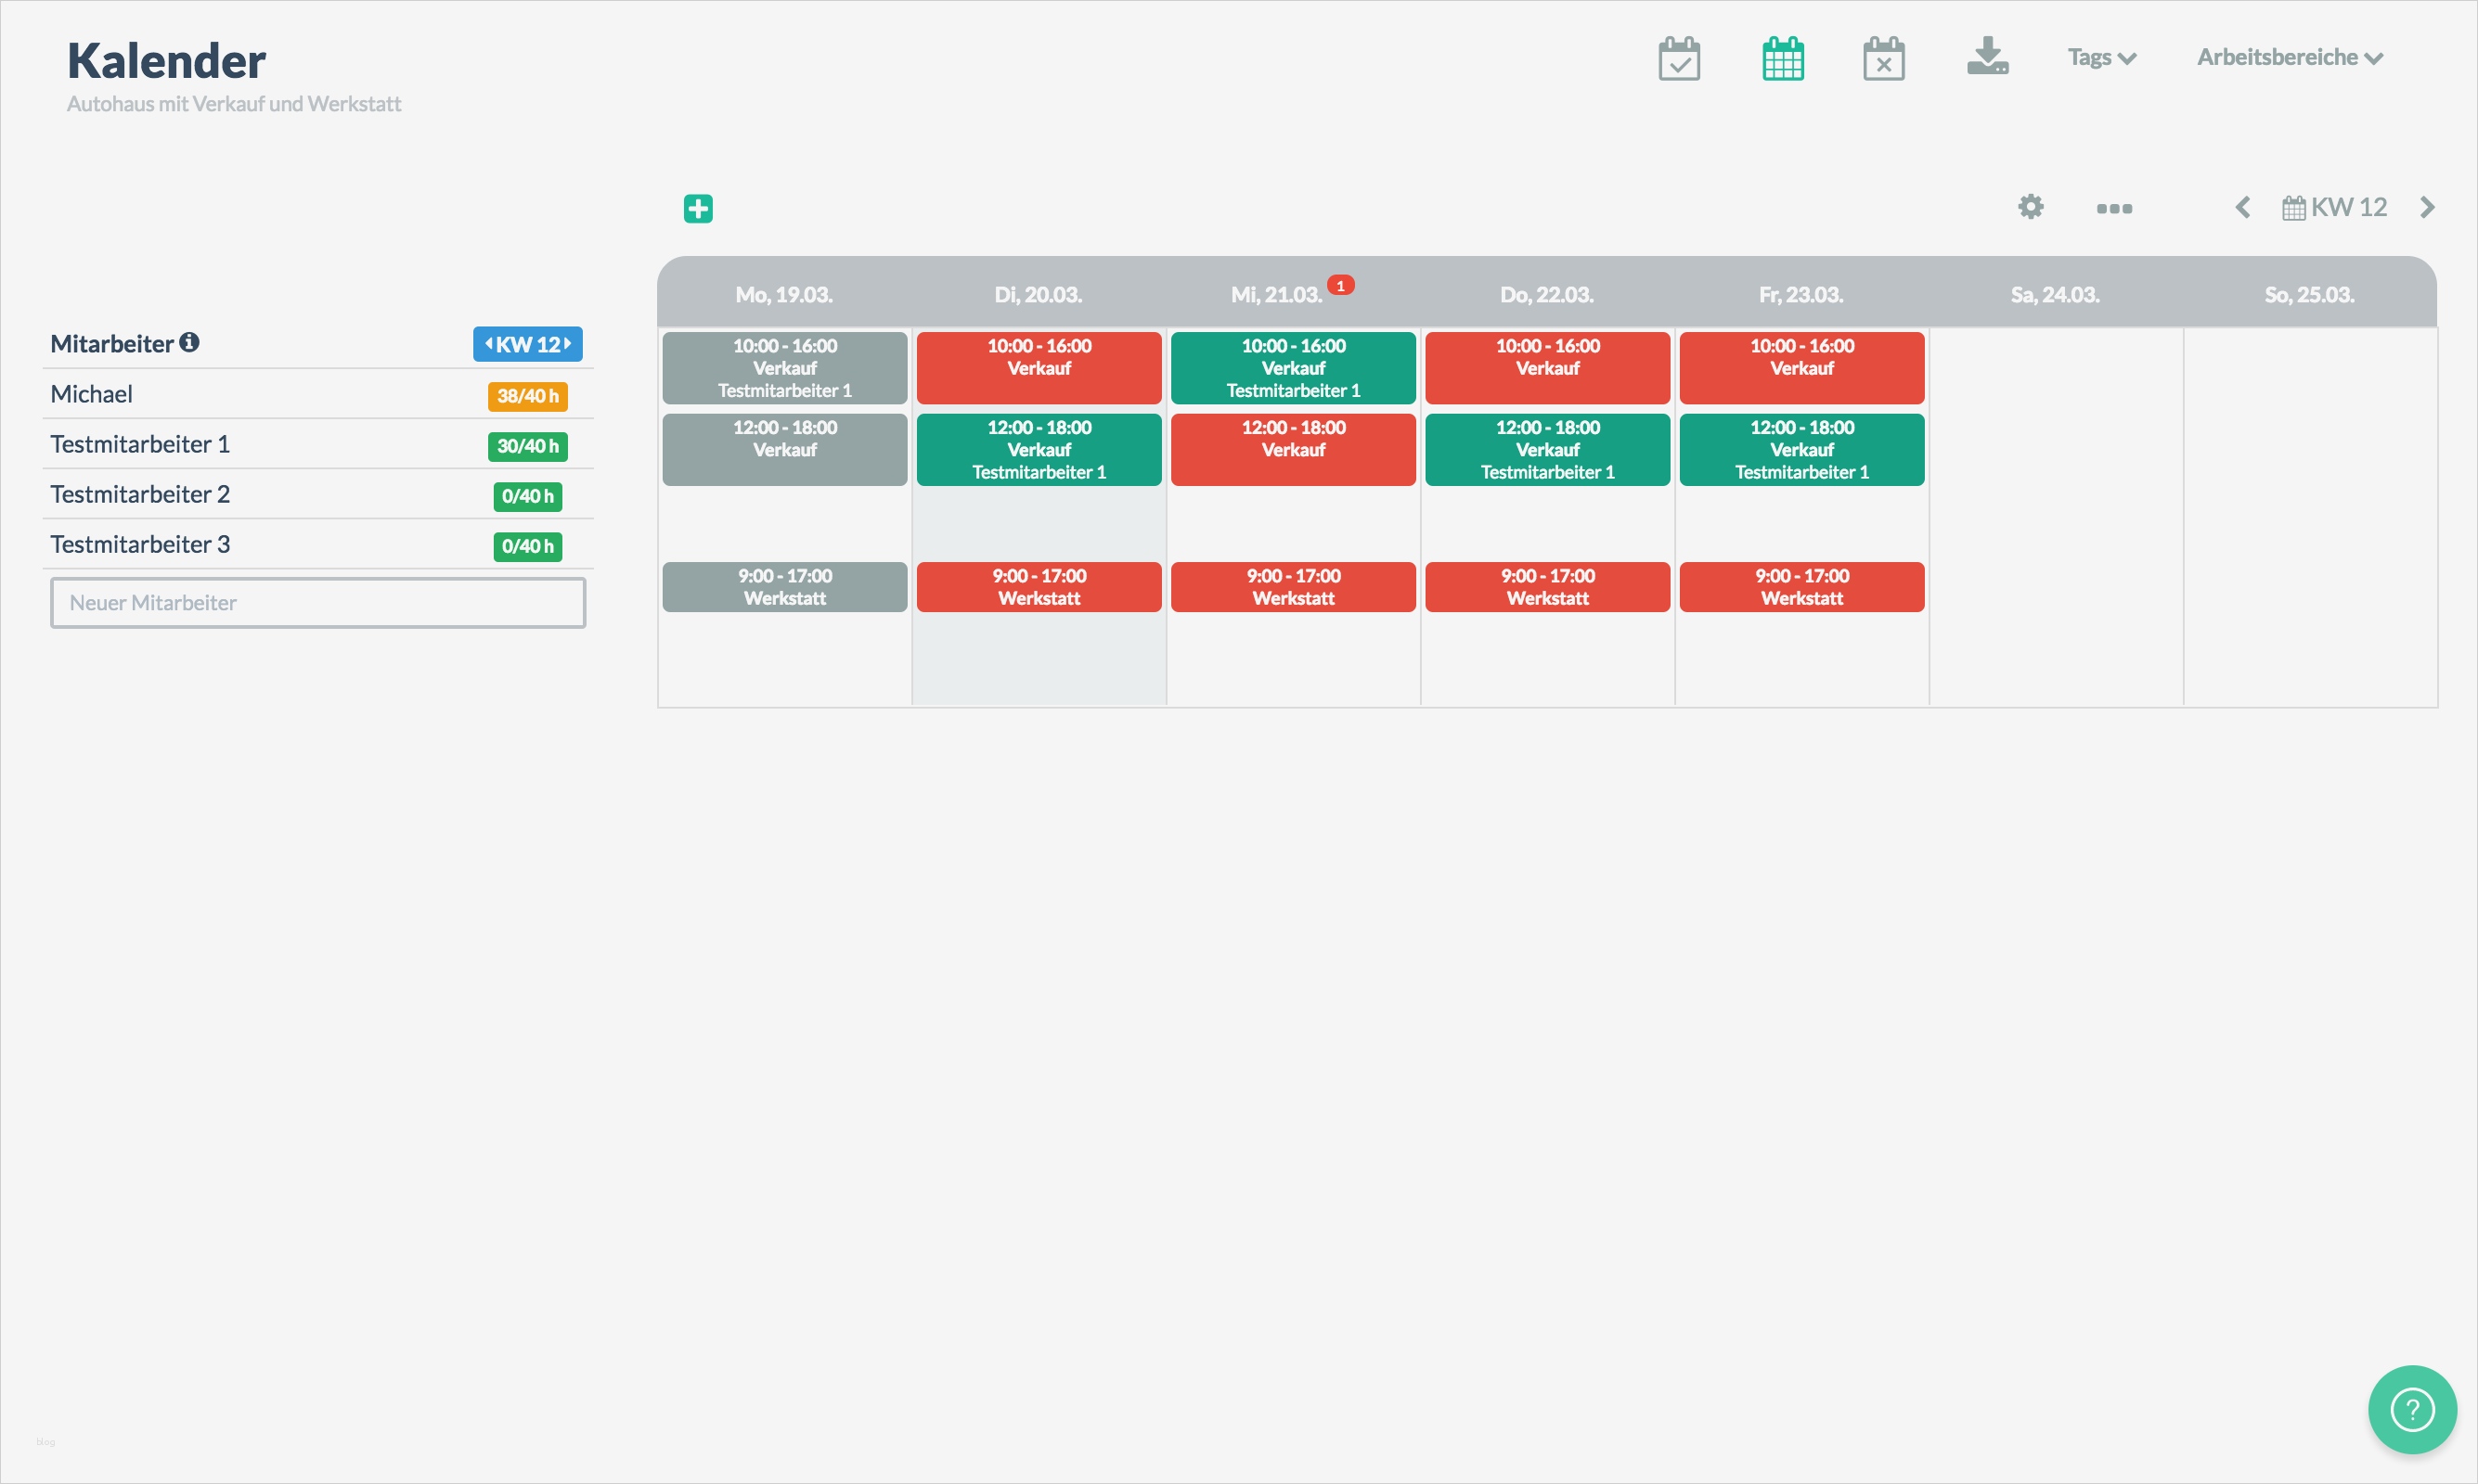
Task: Open the KW 12 week picker
Action: point(2334,207)
